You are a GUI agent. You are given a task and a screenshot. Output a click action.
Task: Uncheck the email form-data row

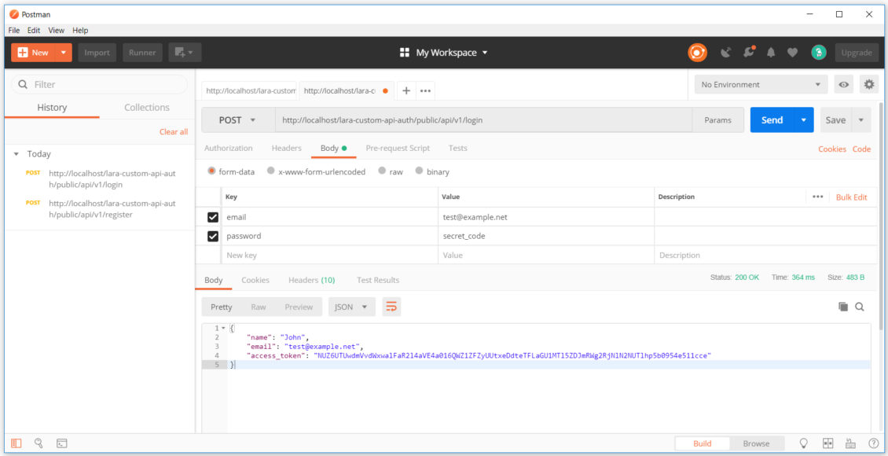213,216
